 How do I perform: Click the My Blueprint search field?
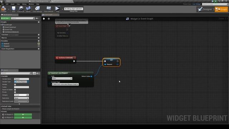22,18
